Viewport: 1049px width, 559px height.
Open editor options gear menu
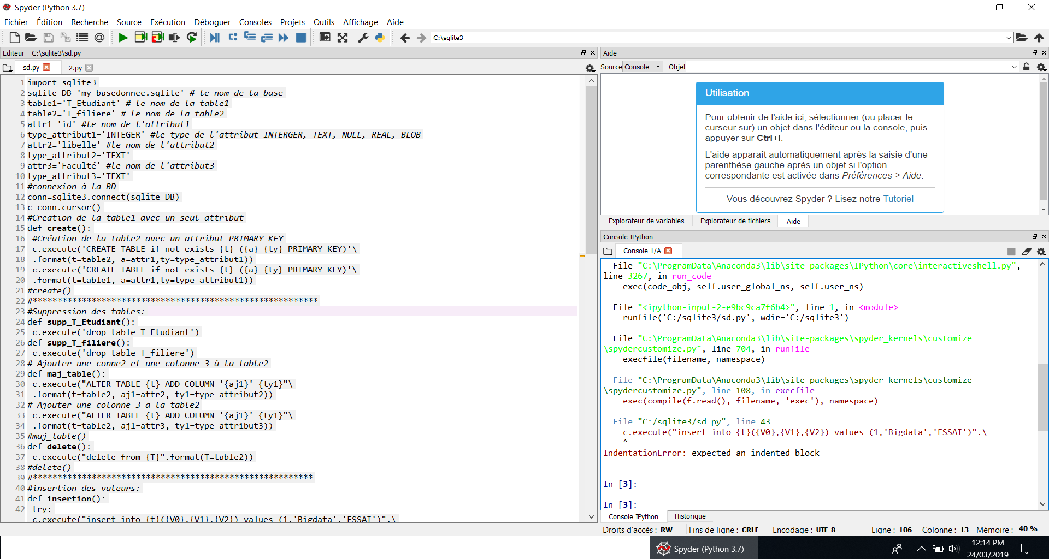(x=590, y=68)
